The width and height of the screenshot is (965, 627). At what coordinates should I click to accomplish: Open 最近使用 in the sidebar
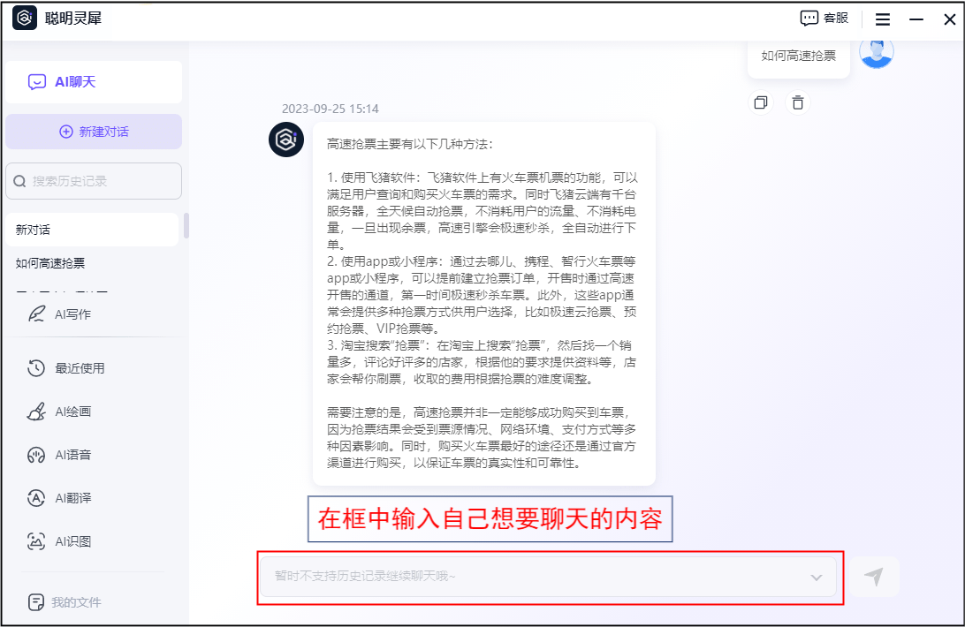(80, 368)
